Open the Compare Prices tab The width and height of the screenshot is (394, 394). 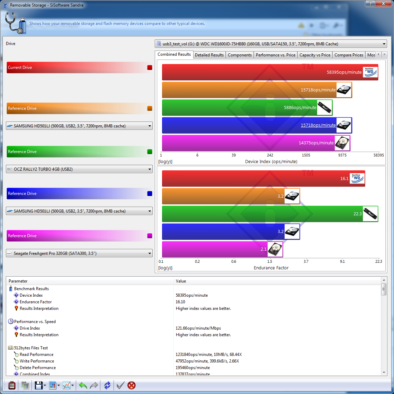[349, 55]
